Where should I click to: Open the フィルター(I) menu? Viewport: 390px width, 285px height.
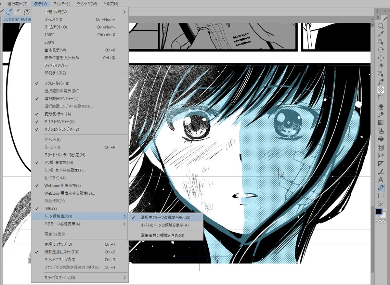(62, 4)
